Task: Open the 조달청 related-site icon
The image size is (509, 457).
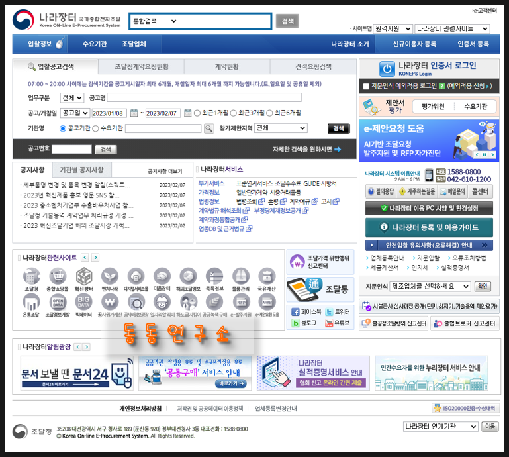Action: (32, 276)
